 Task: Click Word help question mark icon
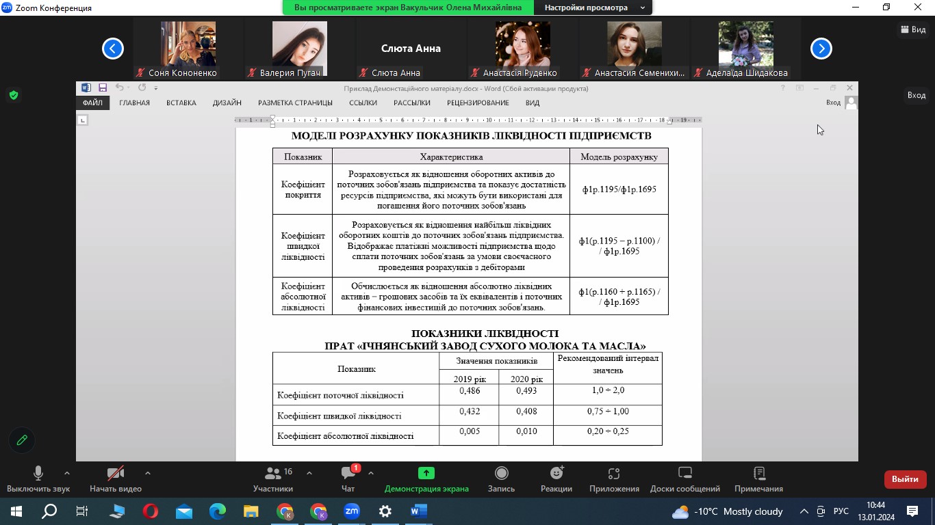[783, 88]
